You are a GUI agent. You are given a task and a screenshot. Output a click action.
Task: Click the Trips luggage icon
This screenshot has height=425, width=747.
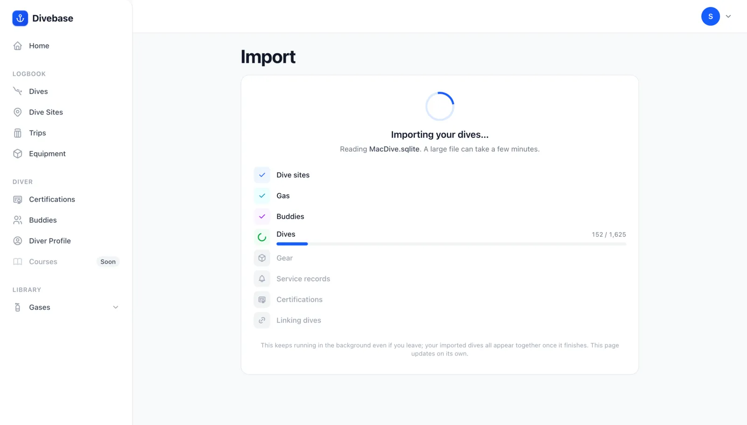18,133
